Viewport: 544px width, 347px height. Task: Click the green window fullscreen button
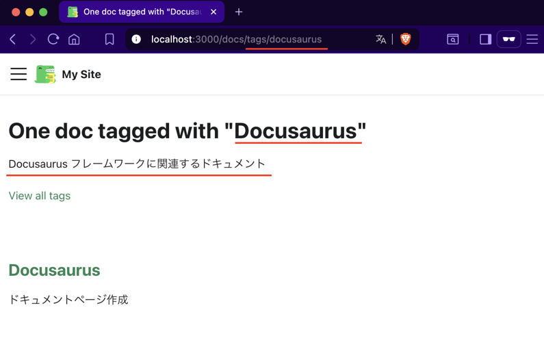pos(43,12)
